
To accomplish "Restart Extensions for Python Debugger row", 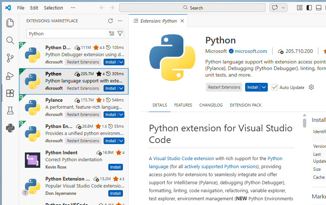I will pyautogui.click(x=83, y=62).
